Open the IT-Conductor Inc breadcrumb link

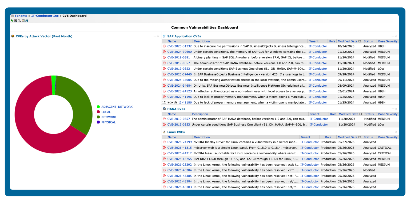pos(45,16)
